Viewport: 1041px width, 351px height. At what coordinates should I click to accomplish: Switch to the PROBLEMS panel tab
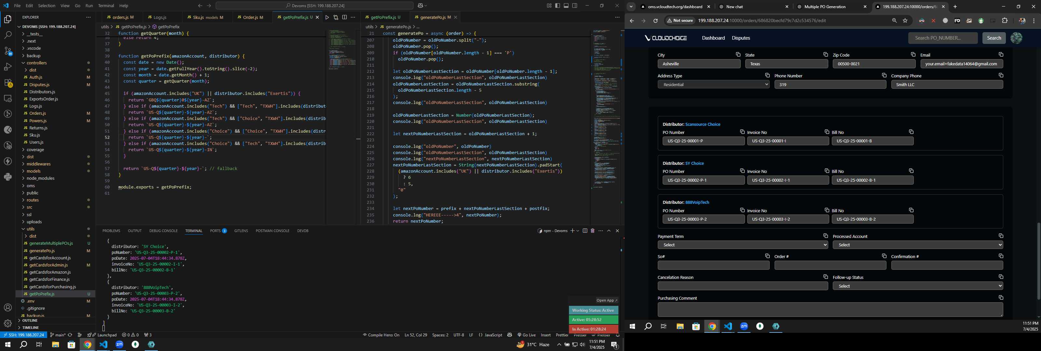point(111,231)
